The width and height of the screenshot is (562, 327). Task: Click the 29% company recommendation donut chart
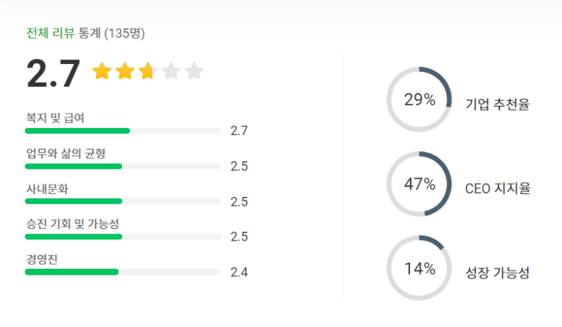point(419,100)
